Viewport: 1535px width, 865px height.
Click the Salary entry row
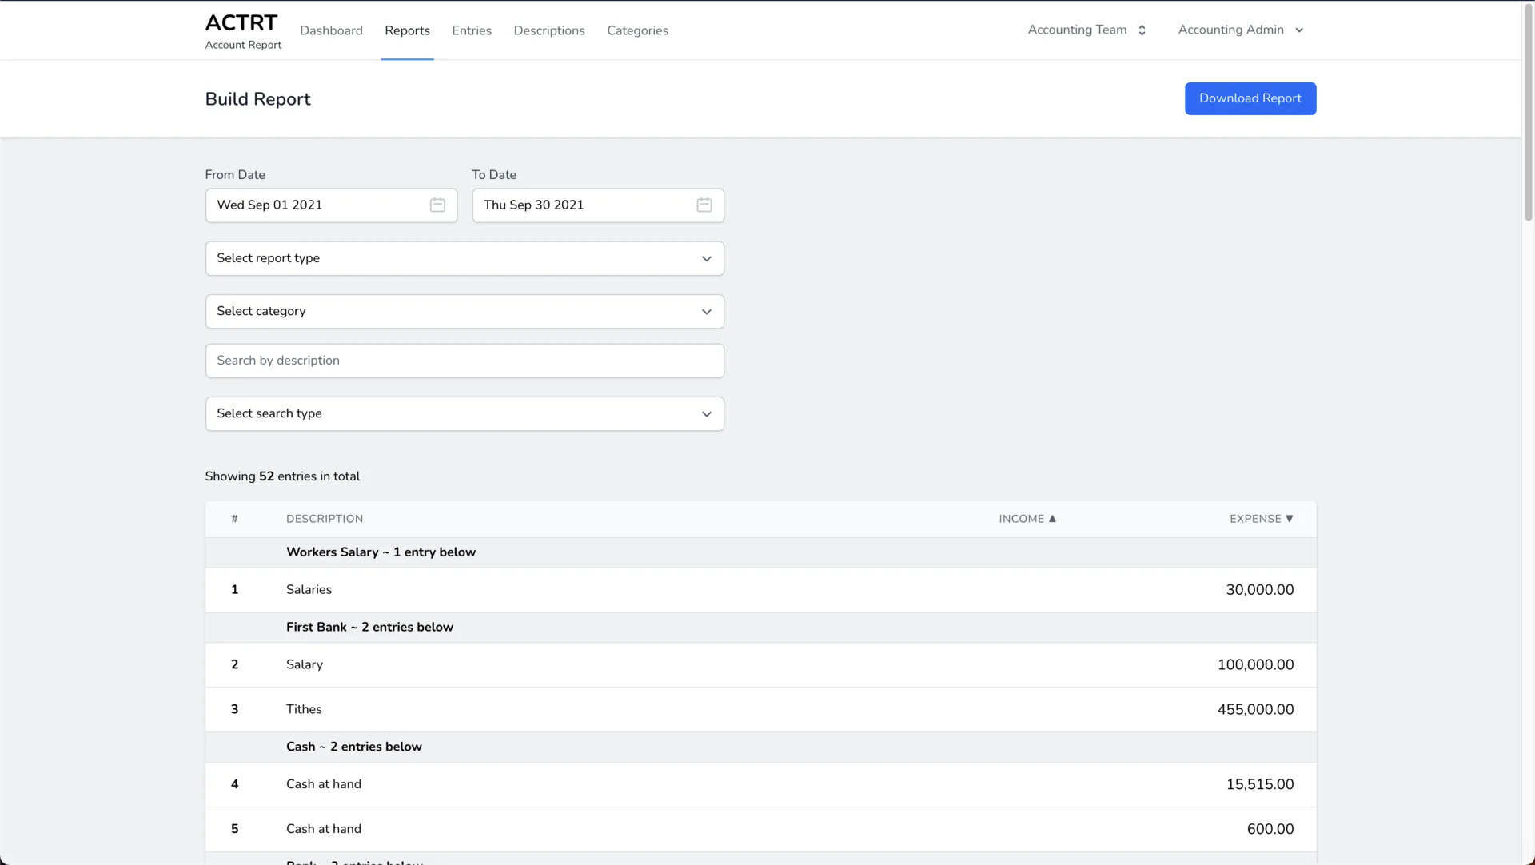(x=760, y=665)
